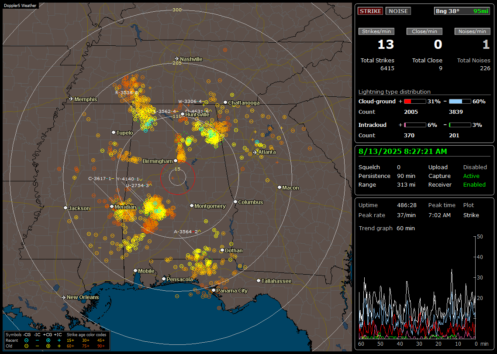The image size is (497, 354).
Task: Click the Trend graph 60 min setting
Action: click(x=405, y=228)
